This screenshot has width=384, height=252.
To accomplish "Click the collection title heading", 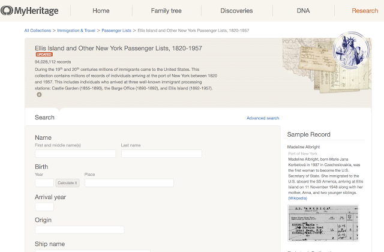I will (118, 48).
